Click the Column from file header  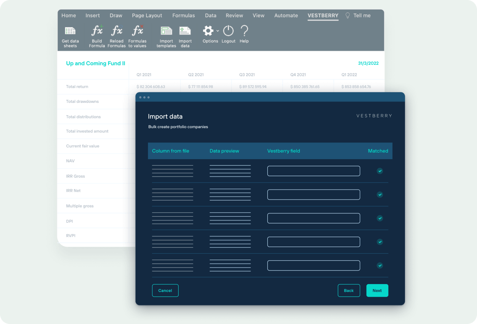(171, 151)
